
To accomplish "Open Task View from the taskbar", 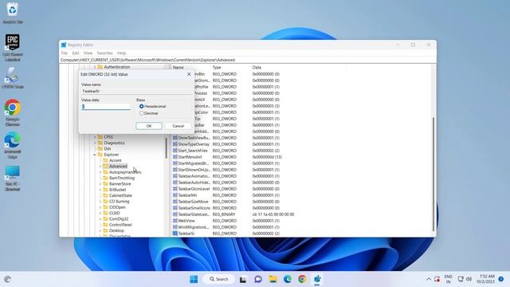I will (x=243, y=279).
